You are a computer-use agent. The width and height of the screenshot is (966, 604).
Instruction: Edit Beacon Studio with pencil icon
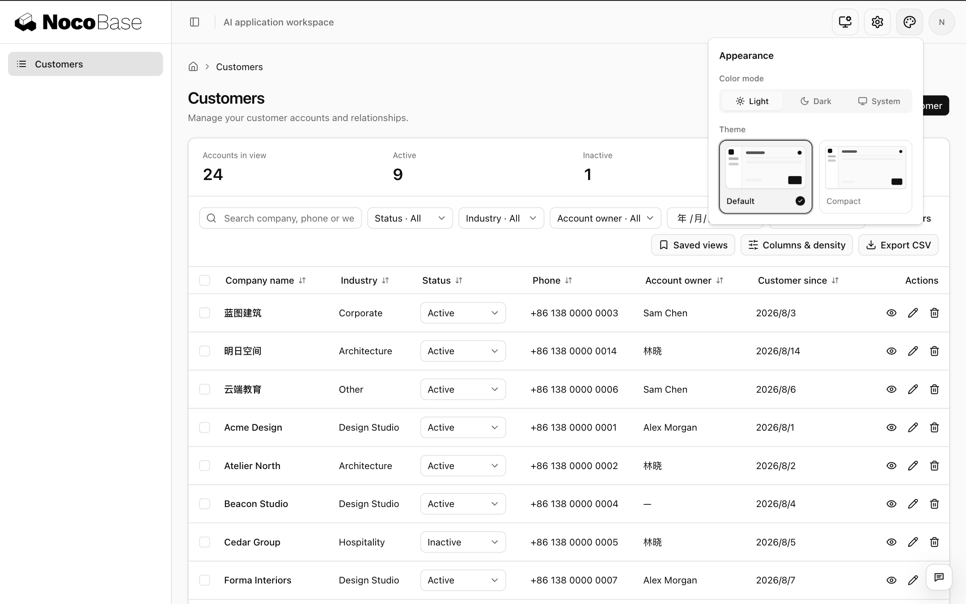click(913, 504)
